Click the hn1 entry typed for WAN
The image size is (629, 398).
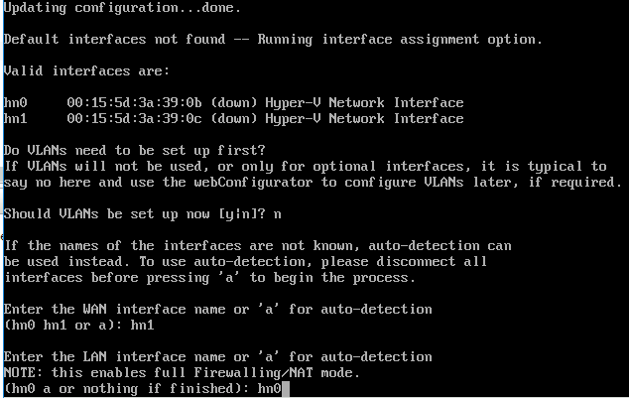[x=142, y=325]
